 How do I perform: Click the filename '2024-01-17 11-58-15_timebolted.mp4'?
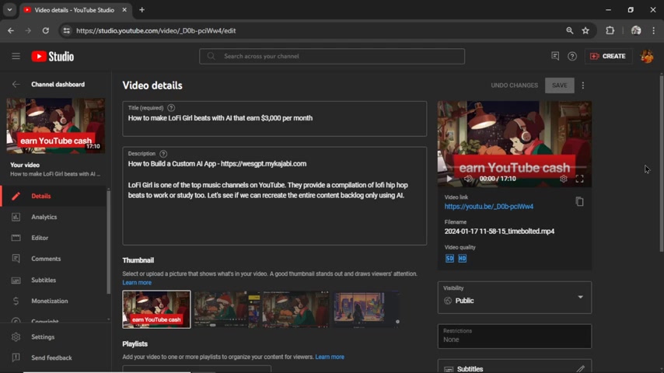(x=499, y=231)
